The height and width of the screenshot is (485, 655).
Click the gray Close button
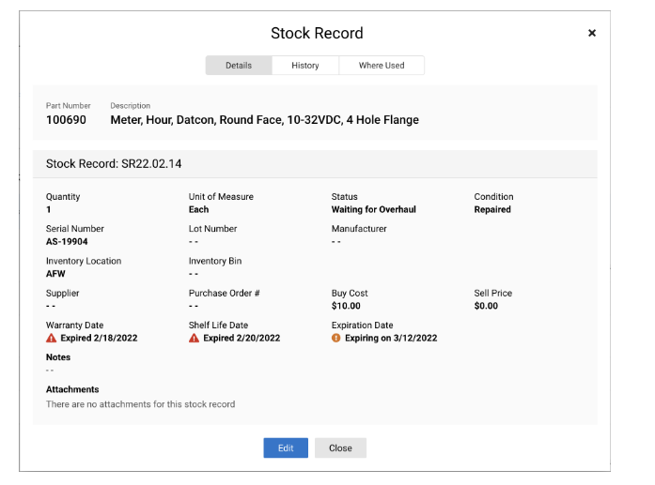click(x=340, y=447)
